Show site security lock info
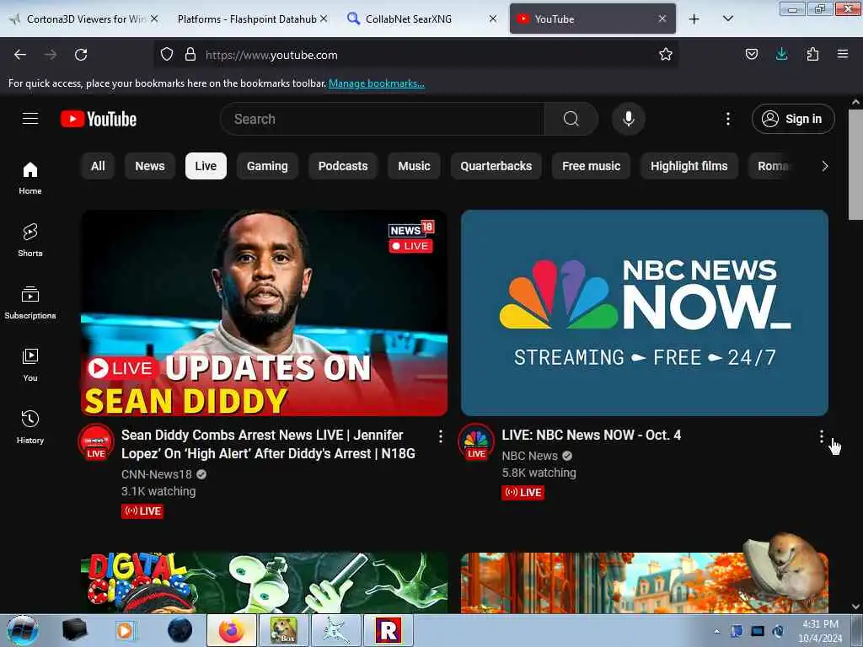The height and width of the screenshot is (647, 863). (x=190, y=55)
